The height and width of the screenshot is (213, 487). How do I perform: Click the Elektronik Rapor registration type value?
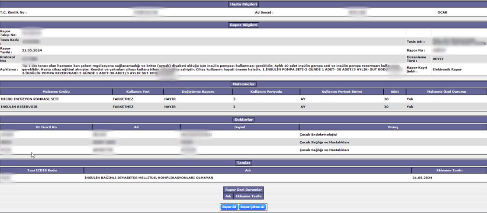447,69
